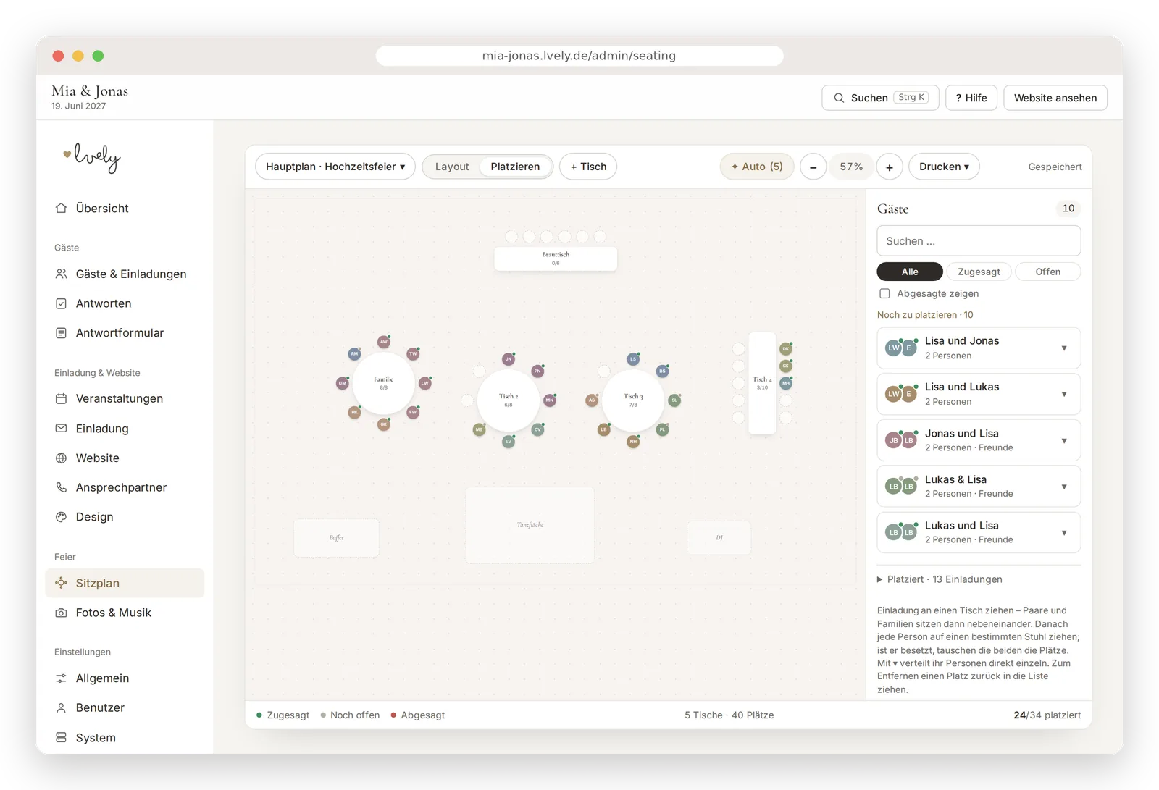This screenshot has width=1159, height=790.
Task: Click the Fotos & Musik camera icon
Action: [x=62, y=613]
